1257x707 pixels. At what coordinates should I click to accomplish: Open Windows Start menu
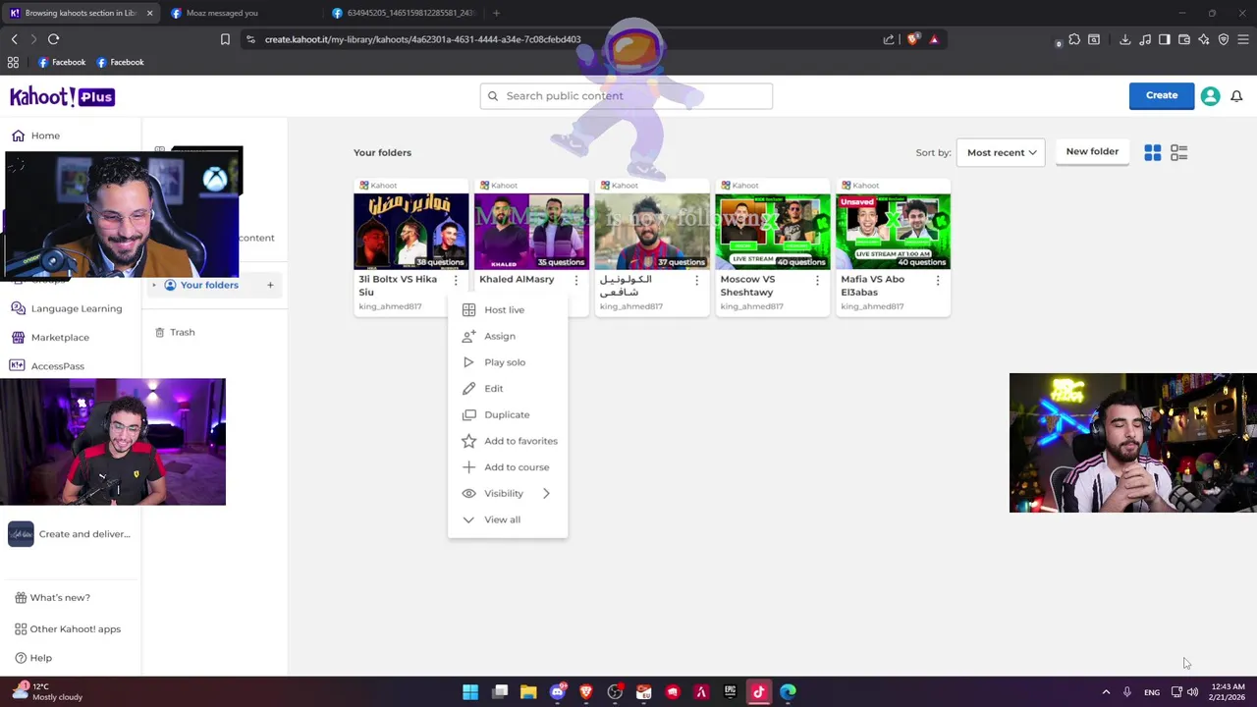click(x=470, y=692)
